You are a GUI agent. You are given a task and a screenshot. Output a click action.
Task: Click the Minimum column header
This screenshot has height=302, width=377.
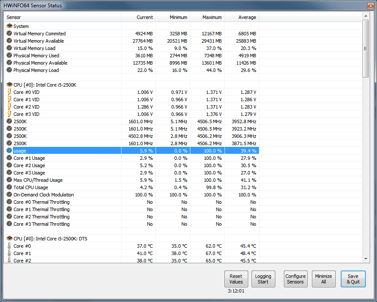point(173,17)
